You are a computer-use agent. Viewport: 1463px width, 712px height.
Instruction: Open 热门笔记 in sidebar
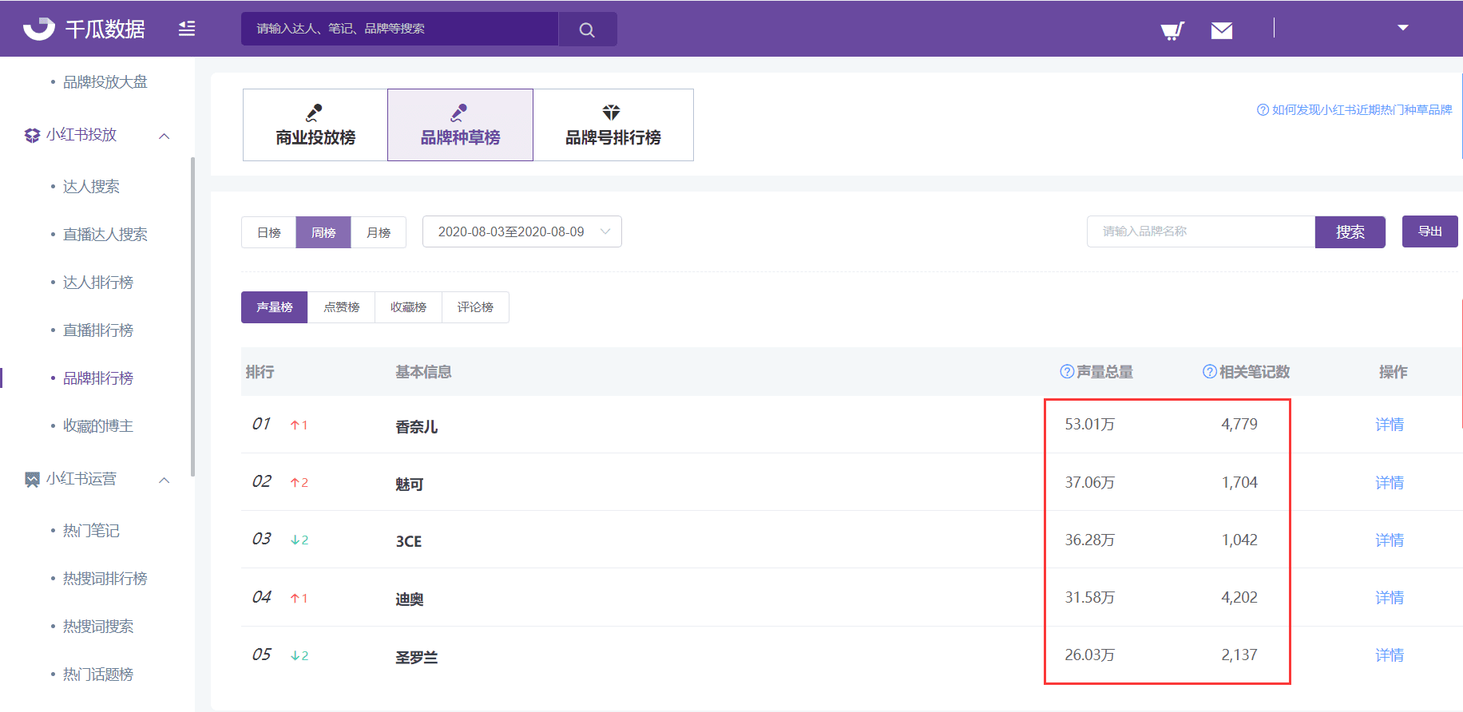91,530
